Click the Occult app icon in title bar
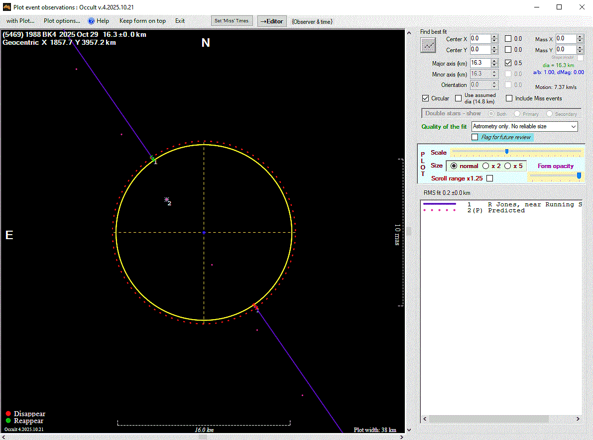 click(7, 7)
